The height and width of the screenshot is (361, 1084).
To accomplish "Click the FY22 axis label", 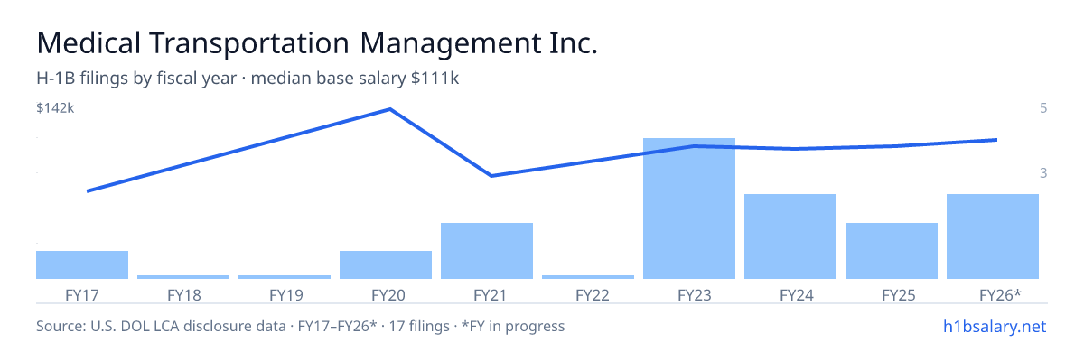I will [588, 294].
